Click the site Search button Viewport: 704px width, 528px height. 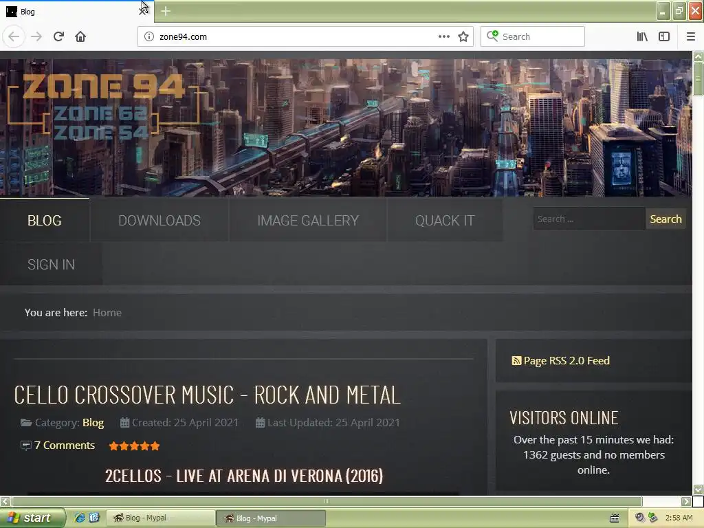coord(665,219)
